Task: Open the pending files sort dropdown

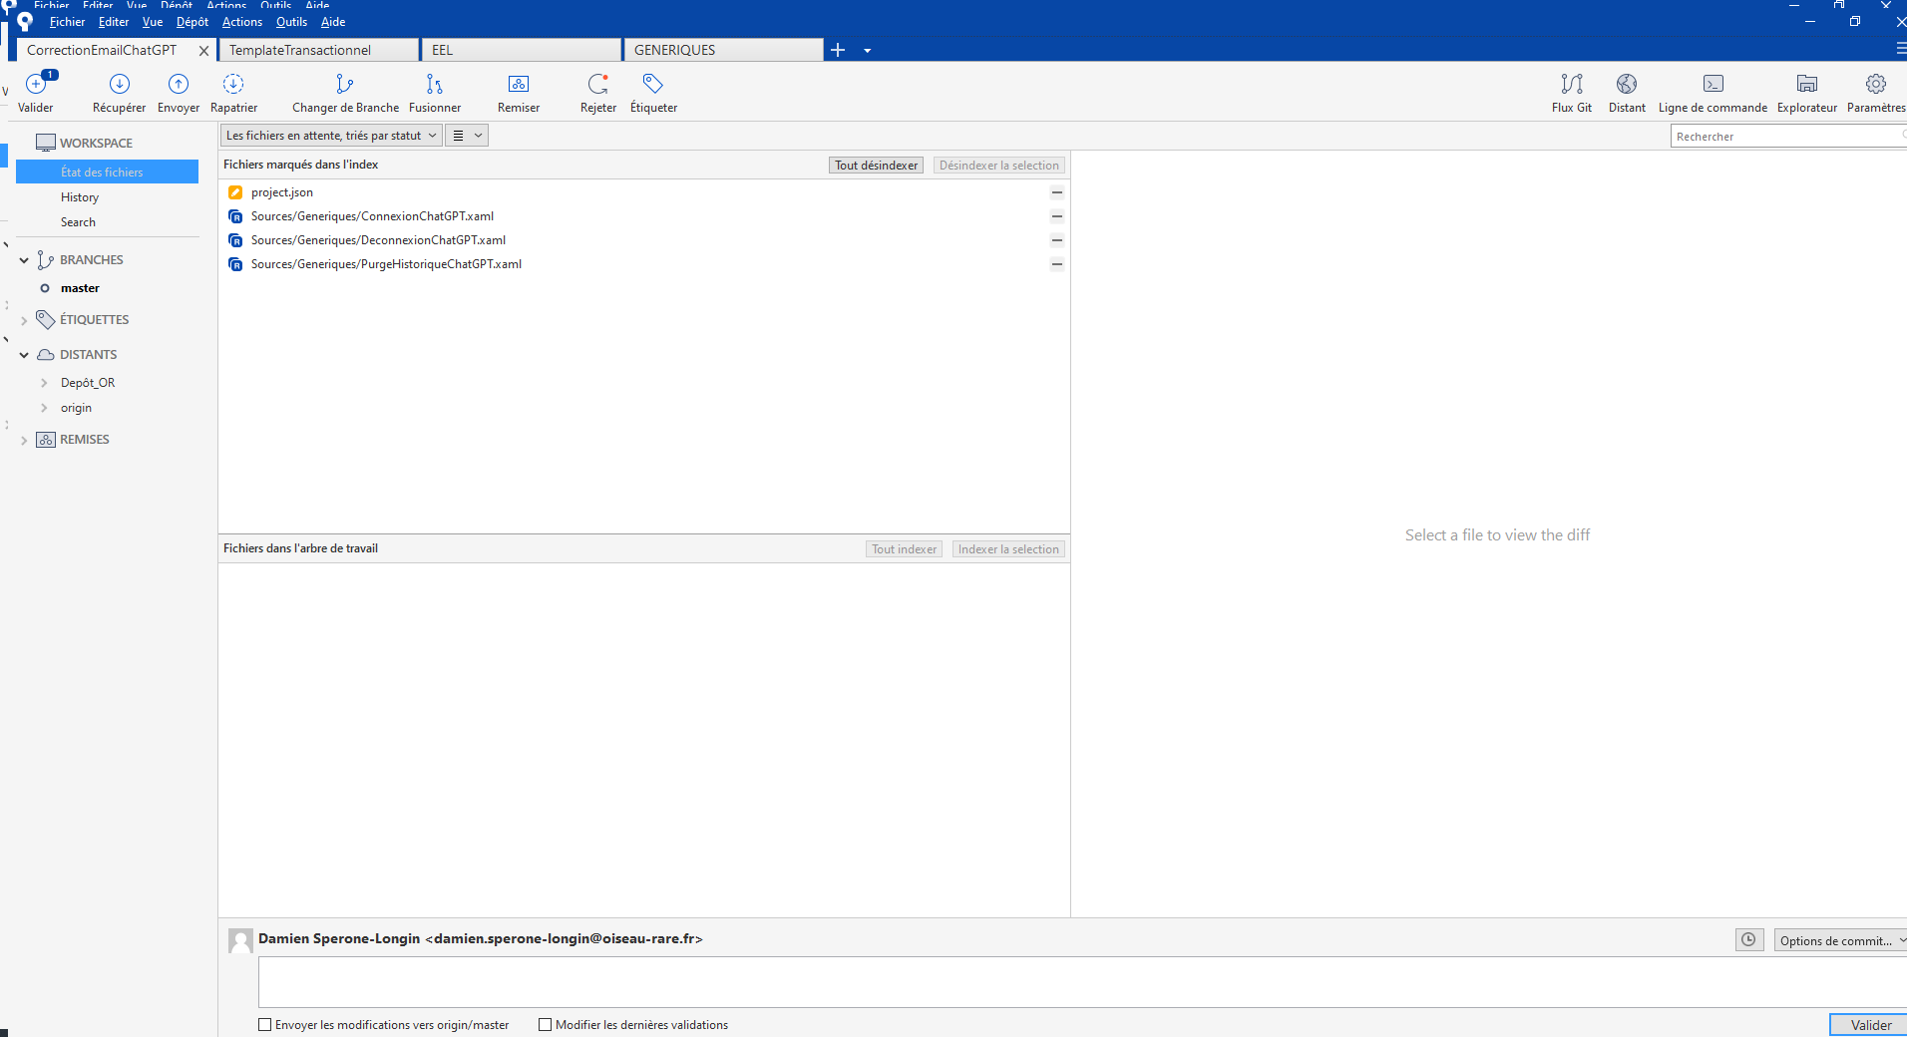Action: [x=331, y=136]
